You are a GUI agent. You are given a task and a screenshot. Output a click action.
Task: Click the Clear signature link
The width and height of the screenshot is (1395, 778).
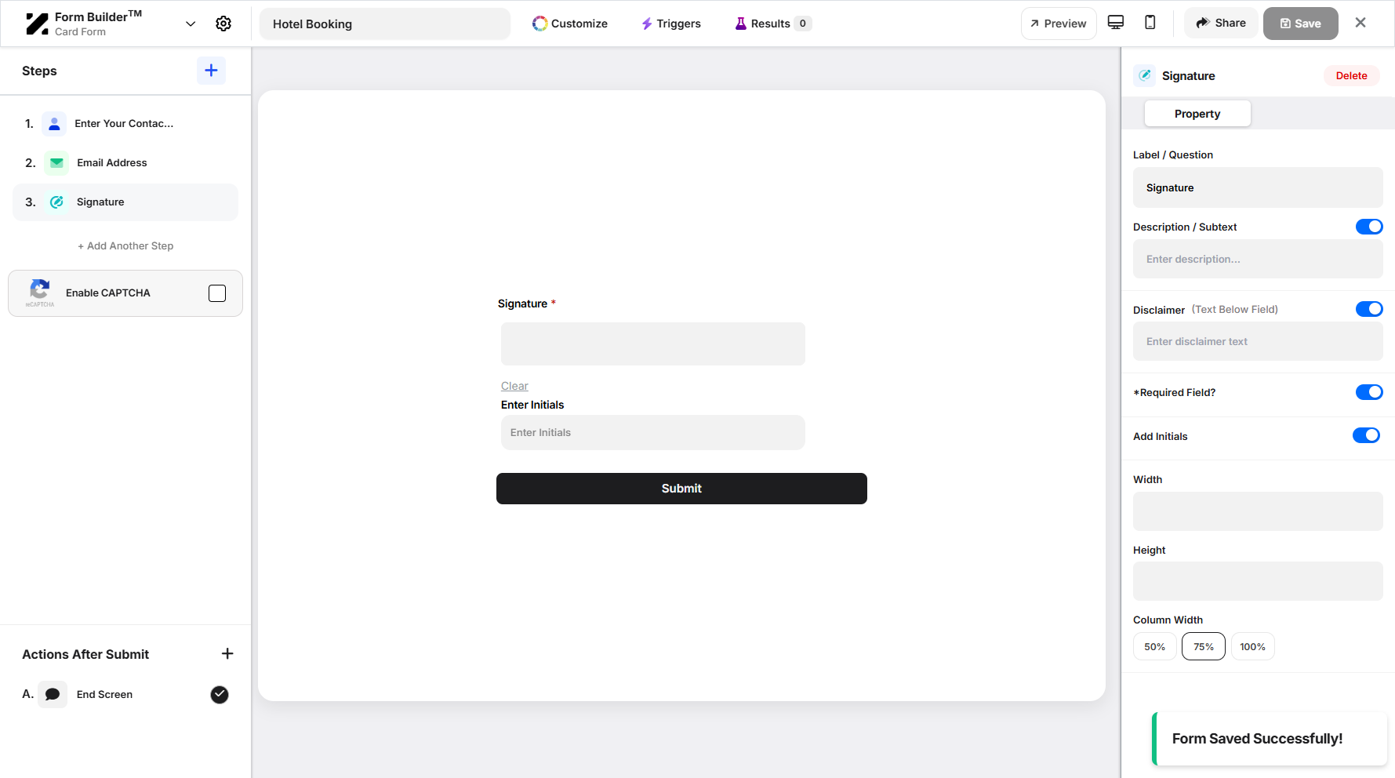(514, 386)
